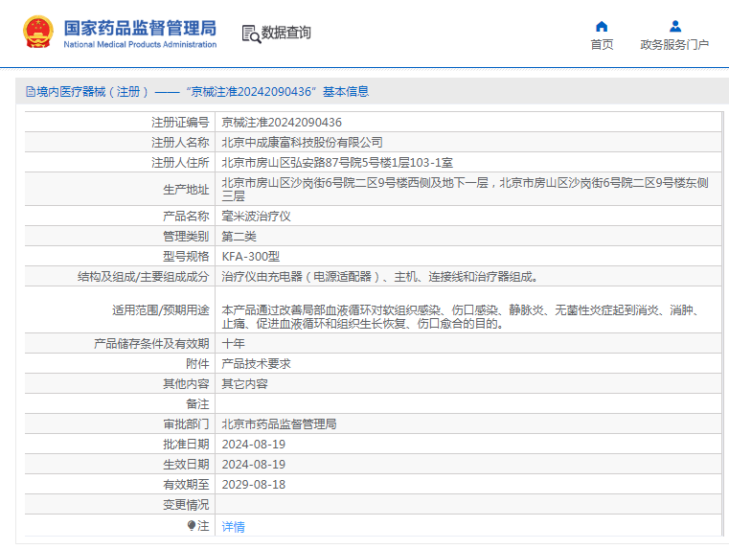The height and width of the screenshot is (549, 729).
Task: Click the 产品储存条件及有效期 label
Action: pos(151,344)
